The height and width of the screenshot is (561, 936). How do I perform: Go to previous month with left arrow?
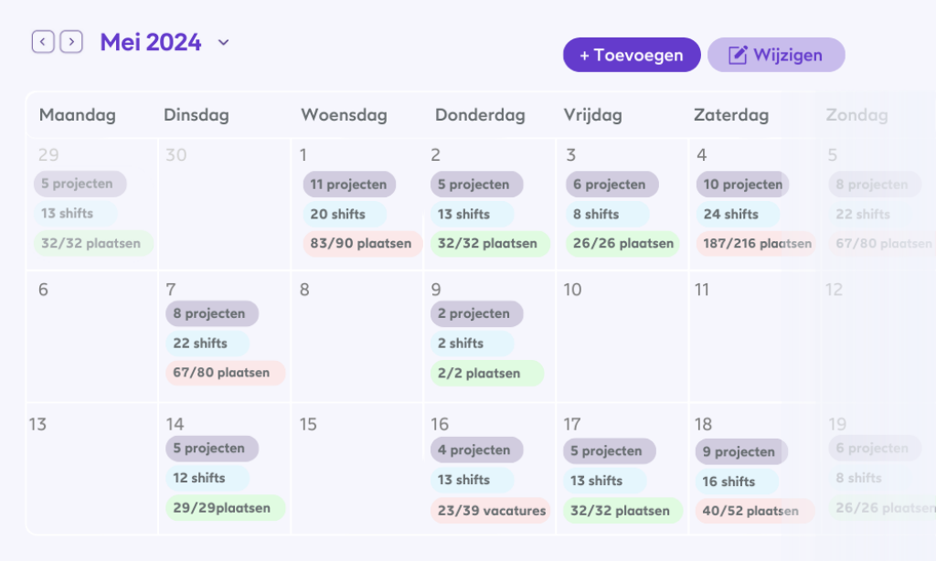coord(43,42)
